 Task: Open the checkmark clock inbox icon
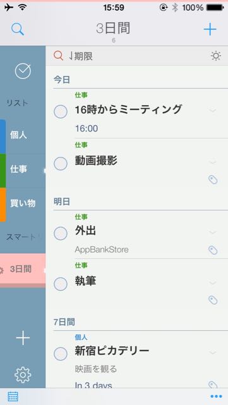(23, 71)
